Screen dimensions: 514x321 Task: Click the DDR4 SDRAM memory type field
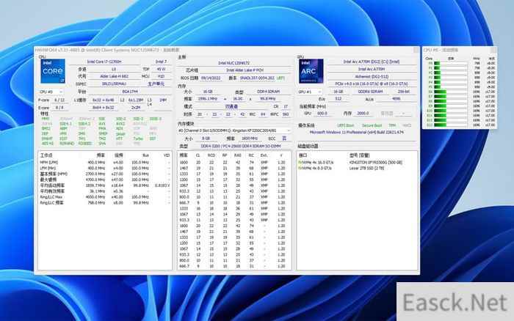269,92
